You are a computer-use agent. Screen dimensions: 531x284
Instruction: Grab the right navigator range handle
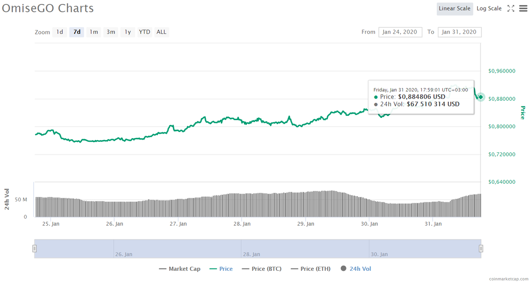(481, 249)
